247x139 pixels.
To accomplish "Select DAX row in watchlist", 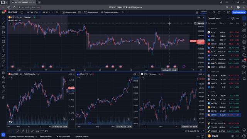I will click(x=223, y=47).
